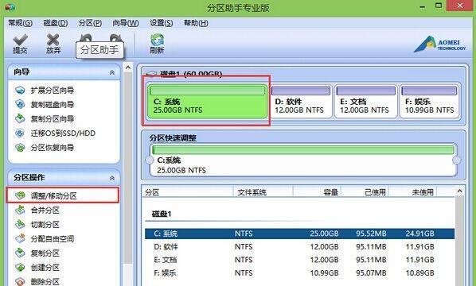Click the 提交 (Apply) checkmark icon
This screenshot has height=286, width=476.
point(21,40)
